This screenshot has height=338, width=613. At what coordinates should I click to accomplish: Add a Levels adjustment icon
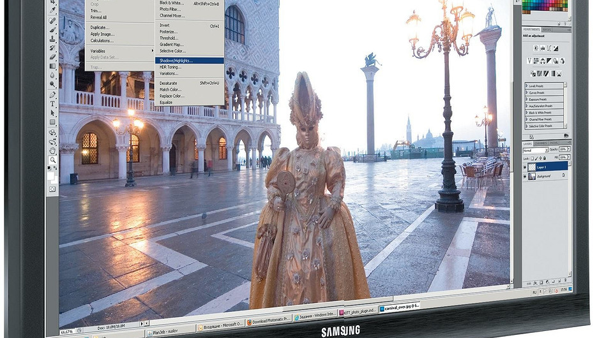pyautogui.click(x=542, y=48)
